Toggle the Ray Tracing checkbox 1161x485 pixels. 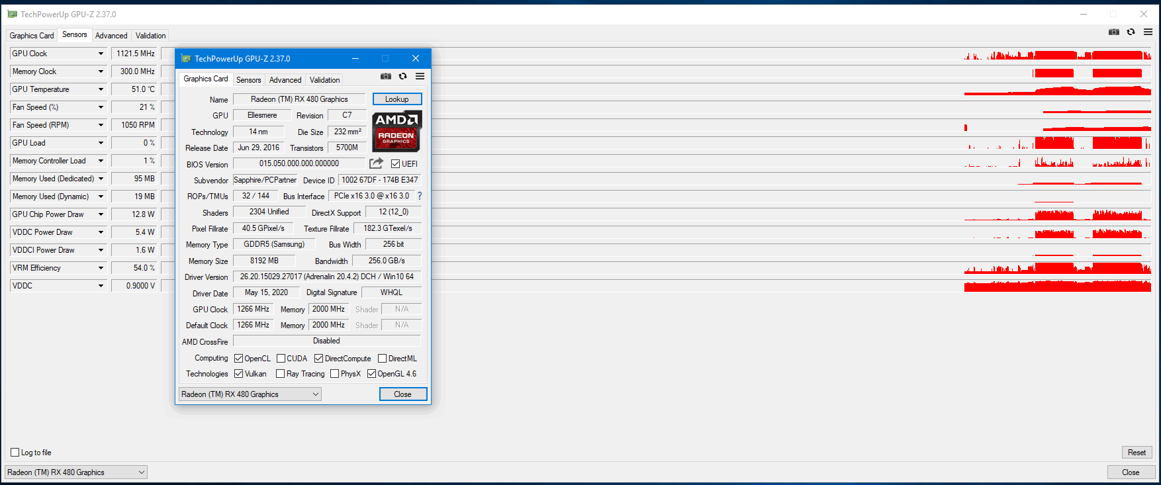click(281, 373)
